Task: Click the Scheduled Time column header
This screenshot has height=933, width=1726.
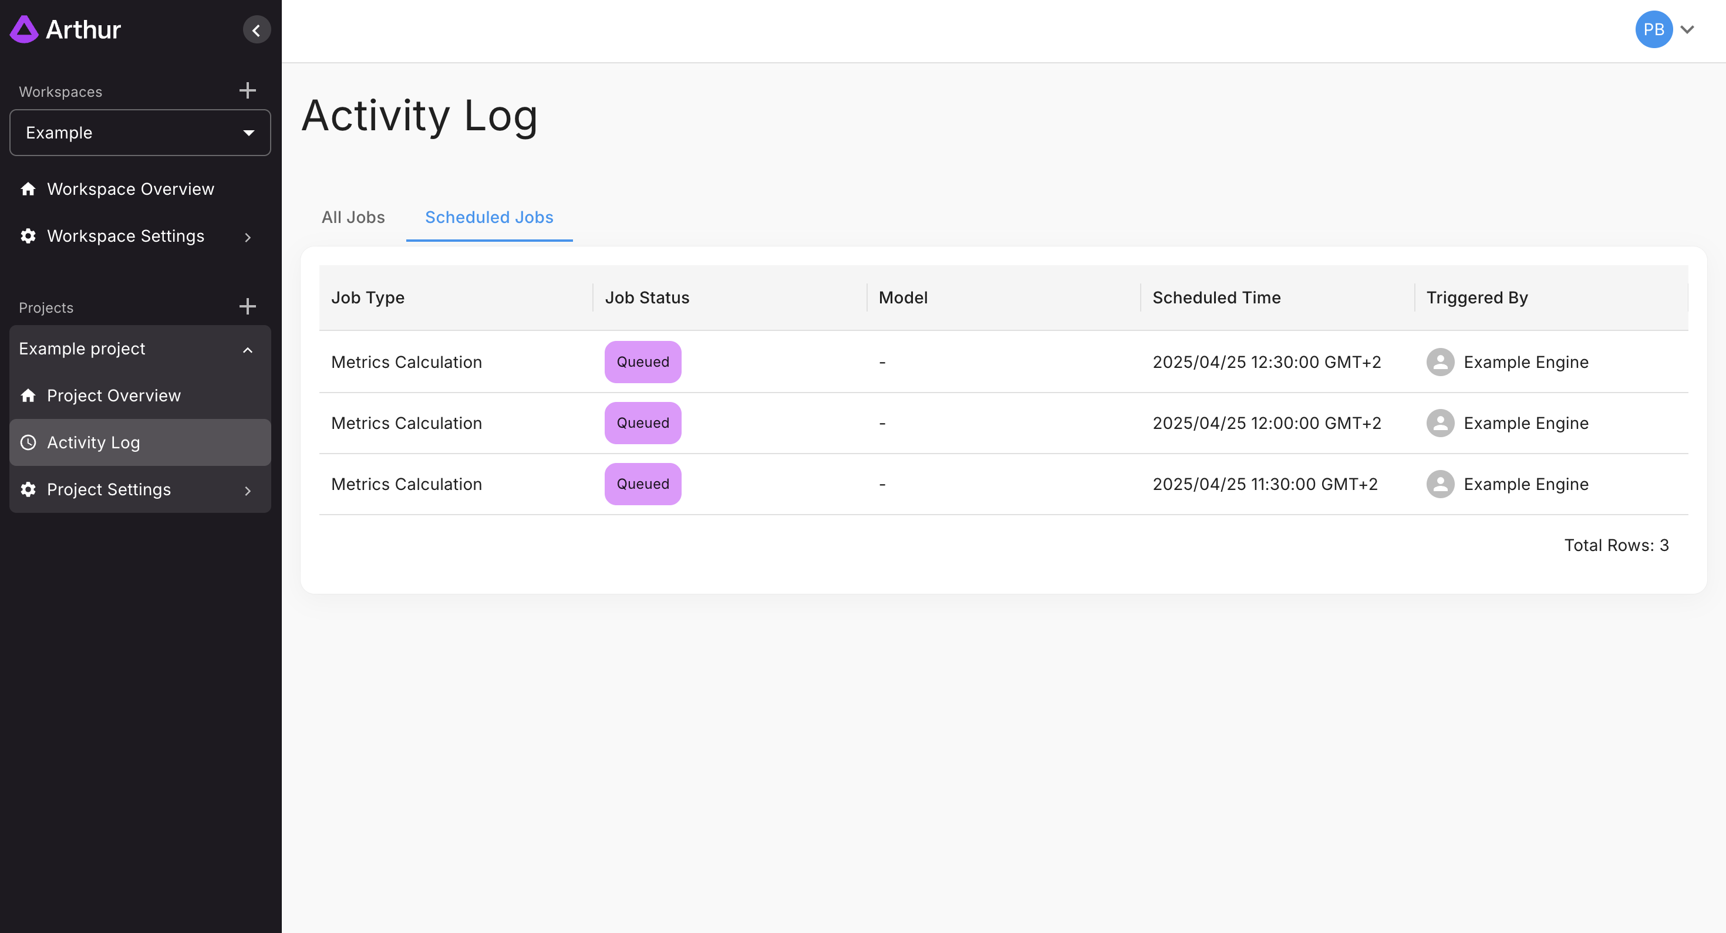Action: [x=1215, y=298]
